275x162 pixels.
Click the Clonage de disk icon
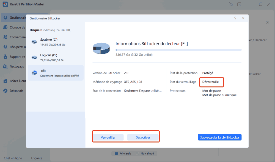5,27
